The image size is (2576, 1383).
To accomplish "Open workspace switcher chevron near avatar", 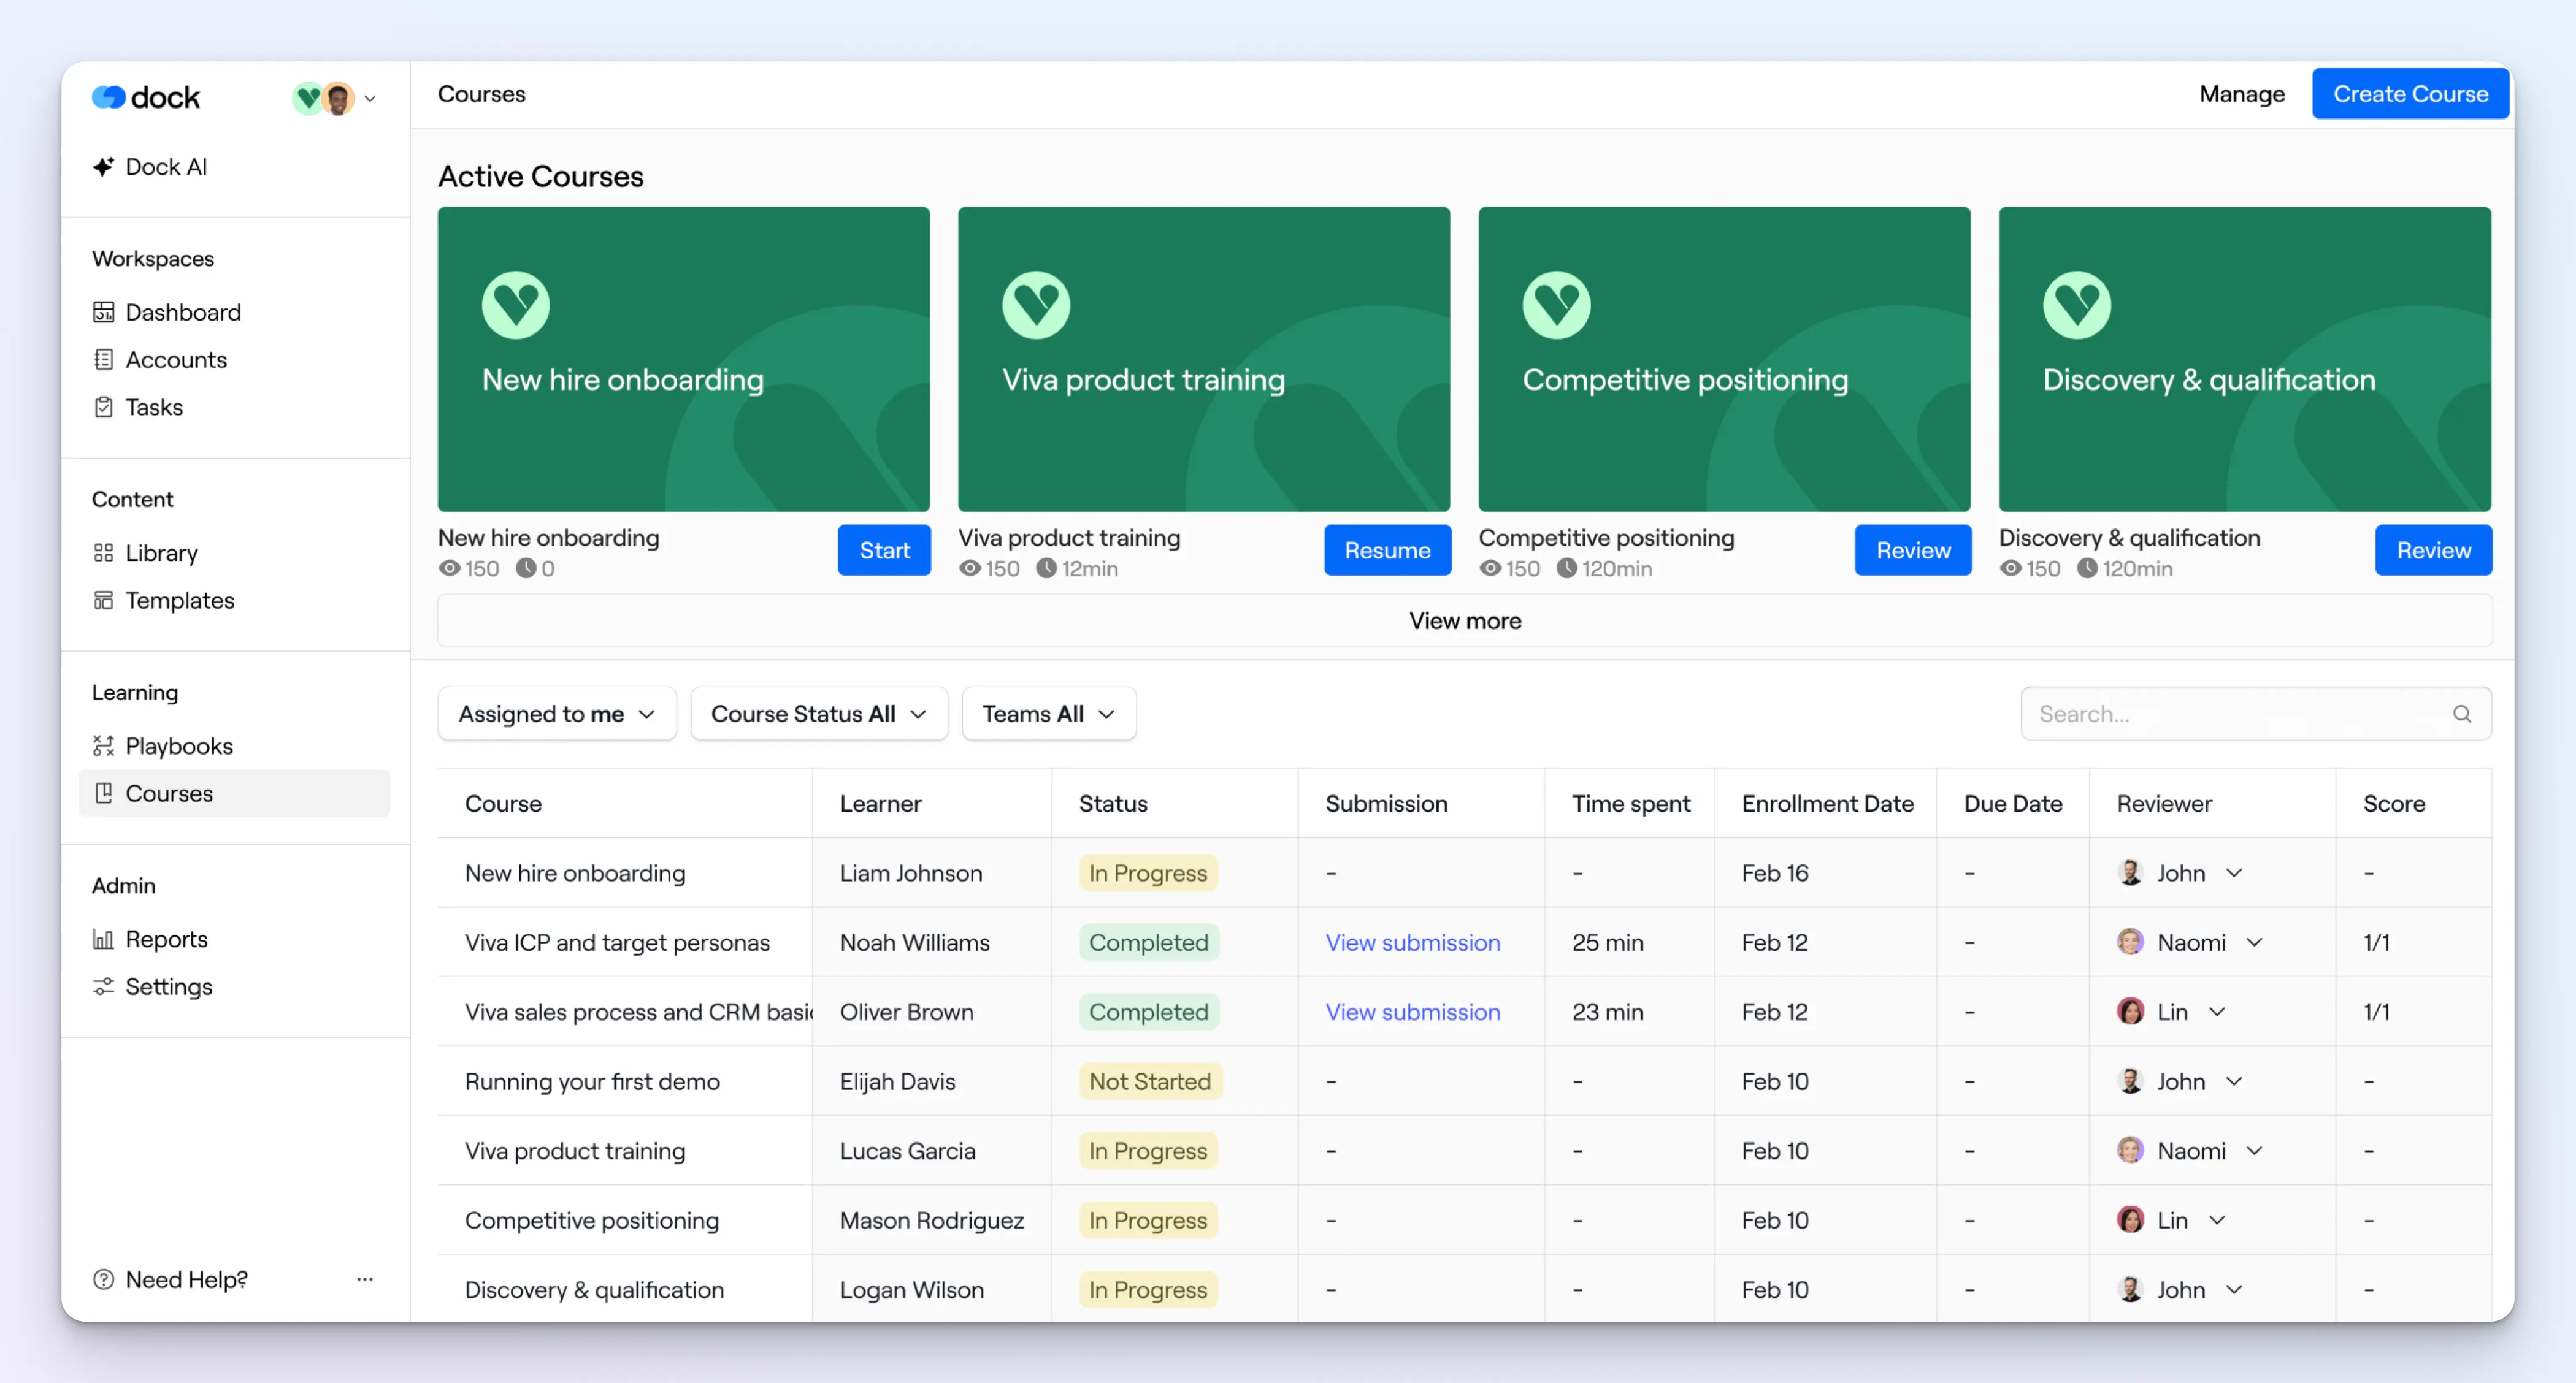I will pos(370,98).
